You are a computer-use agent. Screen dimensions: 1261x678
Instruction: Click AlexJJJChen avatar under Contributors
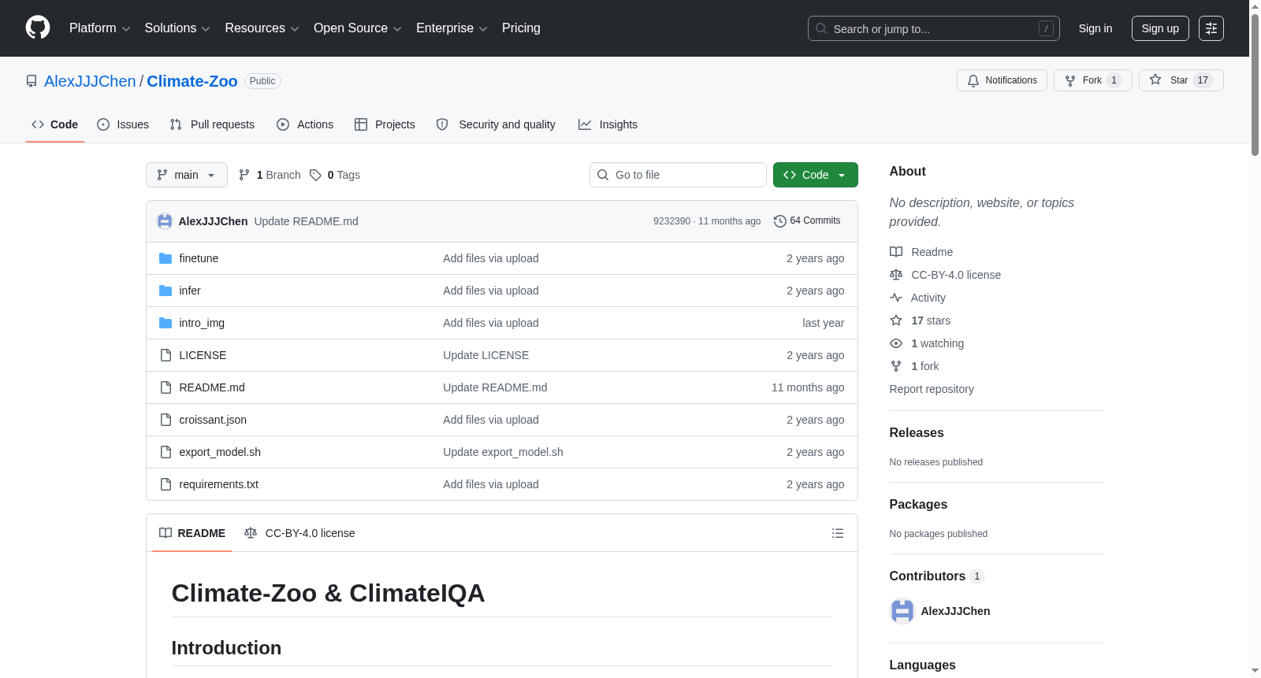coord(902,611)
